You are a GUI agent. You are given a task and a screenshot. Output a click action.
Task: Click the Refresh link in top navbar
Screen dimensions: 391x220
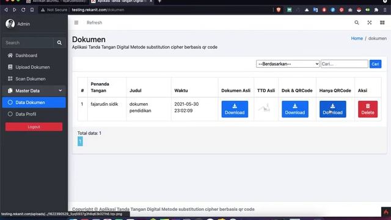pyautogui.click(x=94, y=23)
